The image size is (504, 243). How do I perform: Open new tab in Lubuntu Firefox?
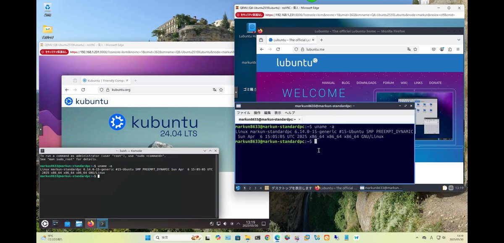(x=321, y=40)
